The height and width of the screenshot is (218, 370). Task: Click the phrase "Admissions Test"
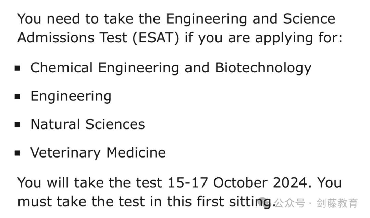click(x=72, y=38)
